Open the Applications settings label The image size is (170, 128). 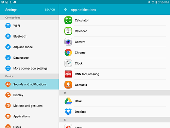tap(21, 116)
